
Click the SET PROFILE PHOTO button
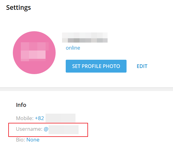(x=96, y=66)
